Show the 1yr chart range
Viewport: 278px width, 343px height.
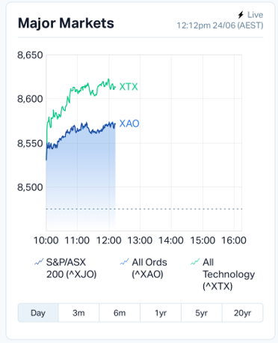[161, 313]
